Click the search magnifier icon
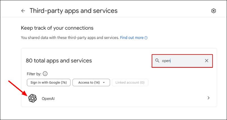227x120 pixels. coord(157,61)
